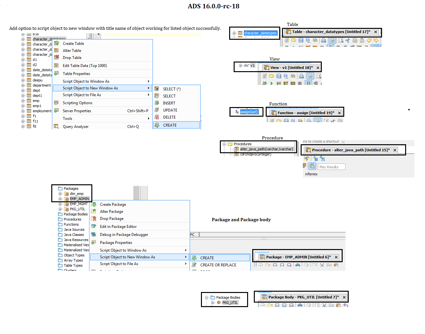Select Edit in Package Editor
Viewport: 425px width, 334px height.
pos(140,226)
